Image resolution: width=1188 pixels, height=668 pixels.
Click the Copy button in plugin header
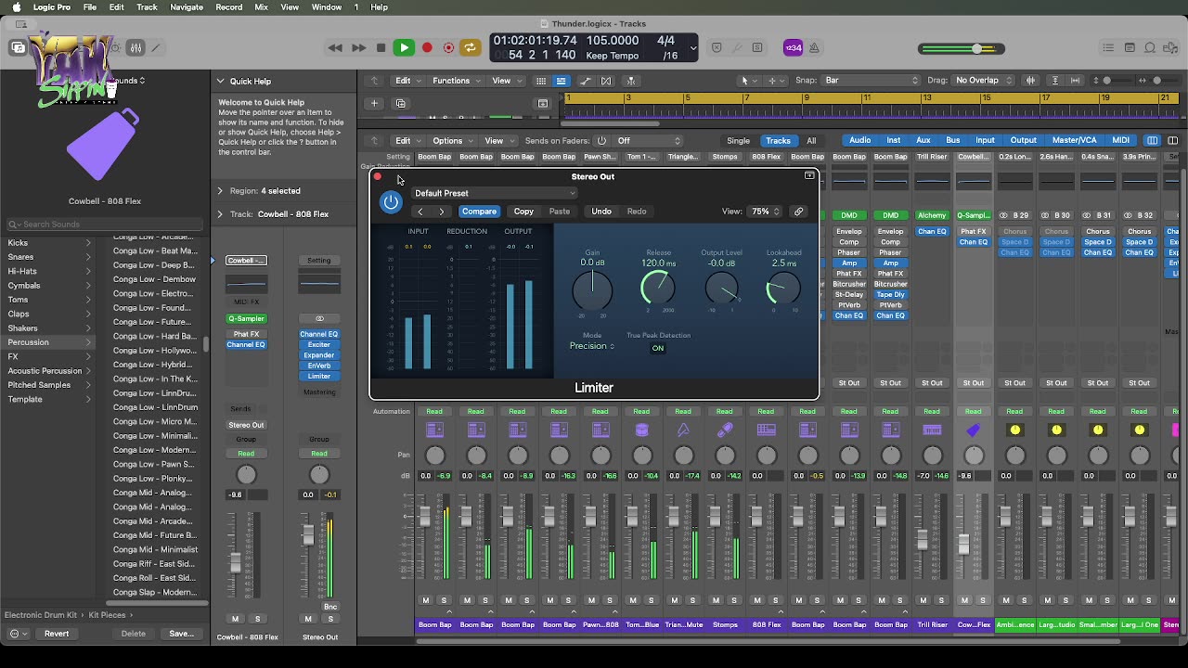[x=523, y=212]
